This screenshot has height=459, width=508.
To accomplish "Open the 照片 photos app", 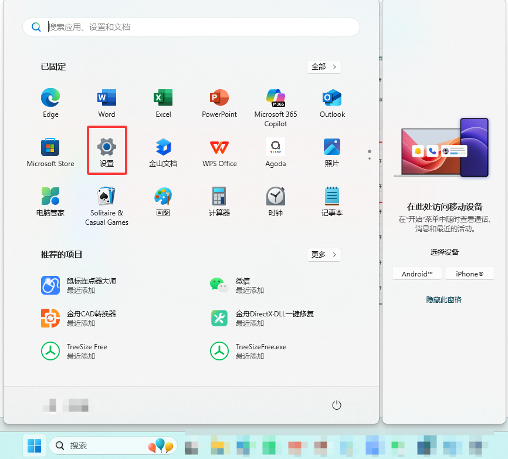I will coord(332,153).
